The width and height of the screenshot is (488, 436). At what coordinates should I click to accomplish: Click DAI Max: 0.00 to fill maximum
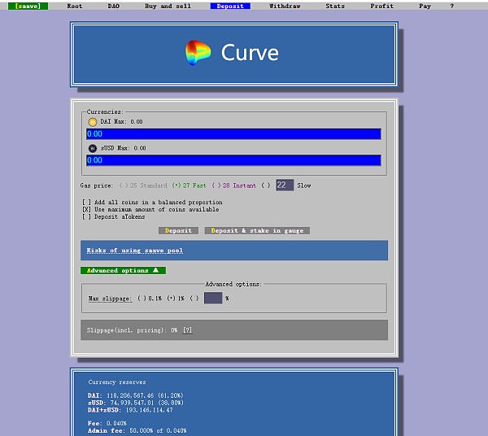point(121,122)
